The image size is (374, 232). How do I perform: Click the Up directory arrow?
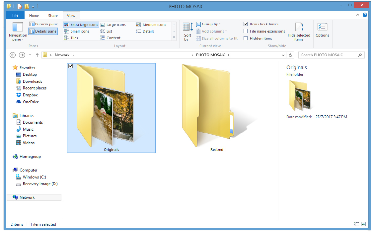[x=37, y=55]
